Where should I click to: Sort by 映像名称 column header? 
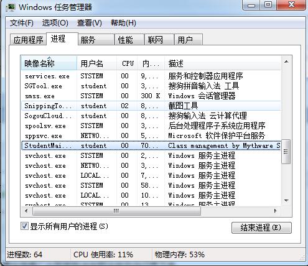(49, 63)
